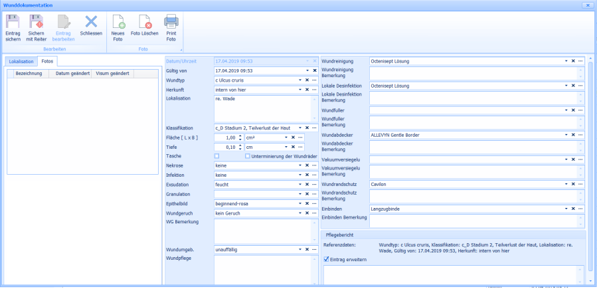
Task: Switch to the Lokalisation tab
Action: click(x=21, y=61)
